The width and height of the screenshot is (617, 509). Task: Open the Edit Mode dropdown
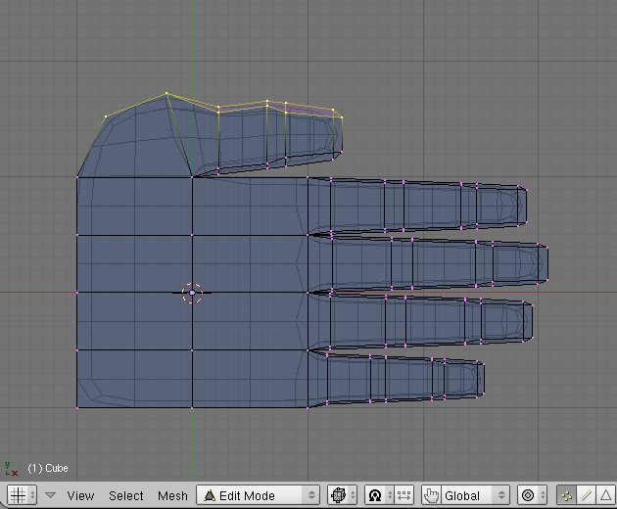point(259,495)
